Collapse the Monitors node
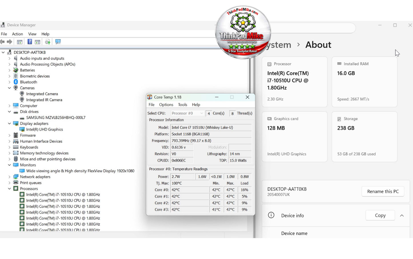The image size is (413, 259). [x=9, y=165]
